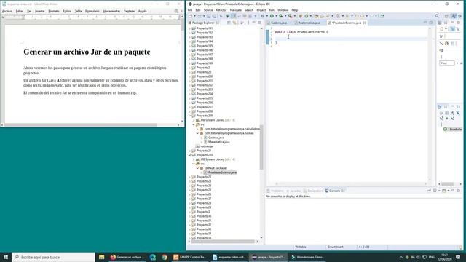The image size is (466, 262).
Task: Open Wondershare Filmora taskbar item
Action: [x=308, y=257]
